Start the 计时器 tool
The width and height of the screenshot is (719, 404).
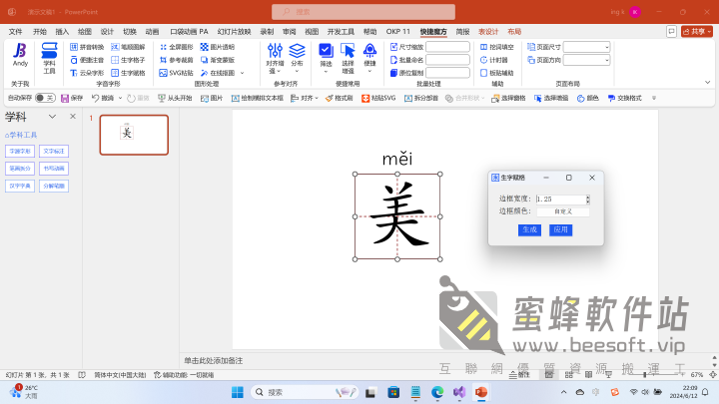(494, 60)
